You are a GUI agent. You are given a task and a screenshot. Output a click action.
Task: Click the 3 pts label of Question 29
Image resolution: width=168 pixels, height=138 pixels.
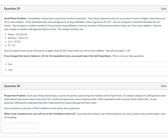tap(163, 9)
